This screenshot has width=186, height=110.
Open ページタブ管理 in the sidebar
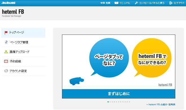[23, 42]
